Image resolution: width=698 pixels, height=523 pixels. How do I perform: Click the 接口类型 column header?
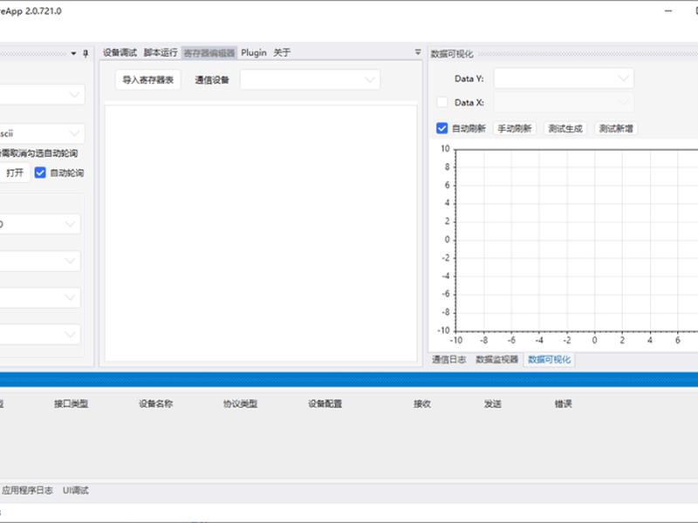pos(72,404)
